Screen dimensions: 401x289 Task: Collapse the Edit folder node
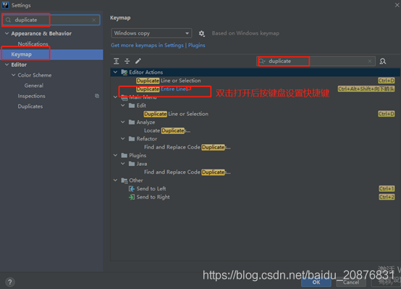123,106
